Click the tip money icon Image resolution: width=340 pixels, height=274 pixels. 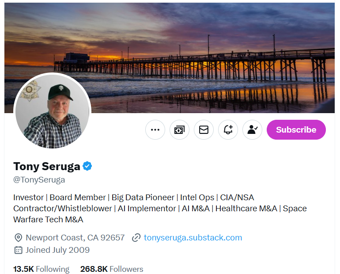(179, 130)
